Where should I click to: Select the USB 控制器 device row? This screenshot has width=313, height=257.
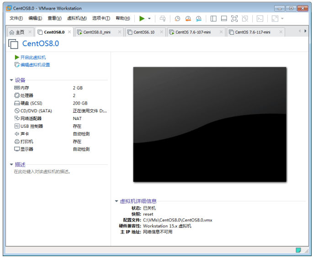60,126
